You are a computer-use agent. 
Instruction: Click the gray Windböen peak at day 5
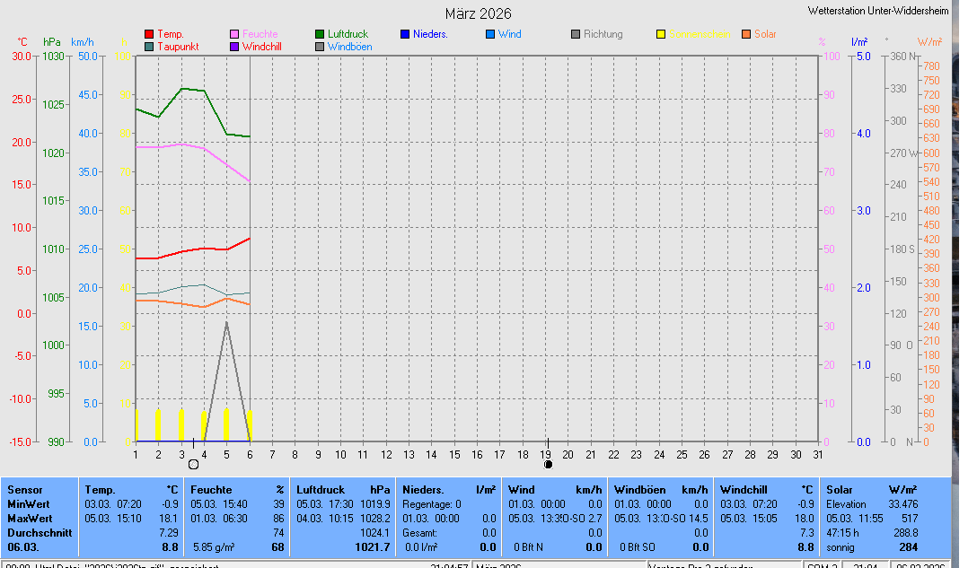tap(226, 322)
